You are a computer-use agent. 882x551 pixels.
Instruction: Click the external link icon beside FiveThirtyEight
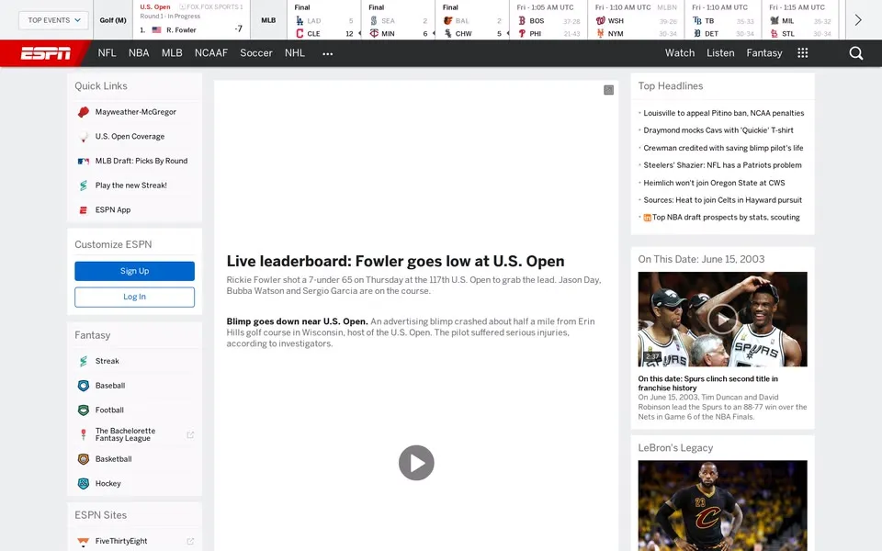pos(190,542)
